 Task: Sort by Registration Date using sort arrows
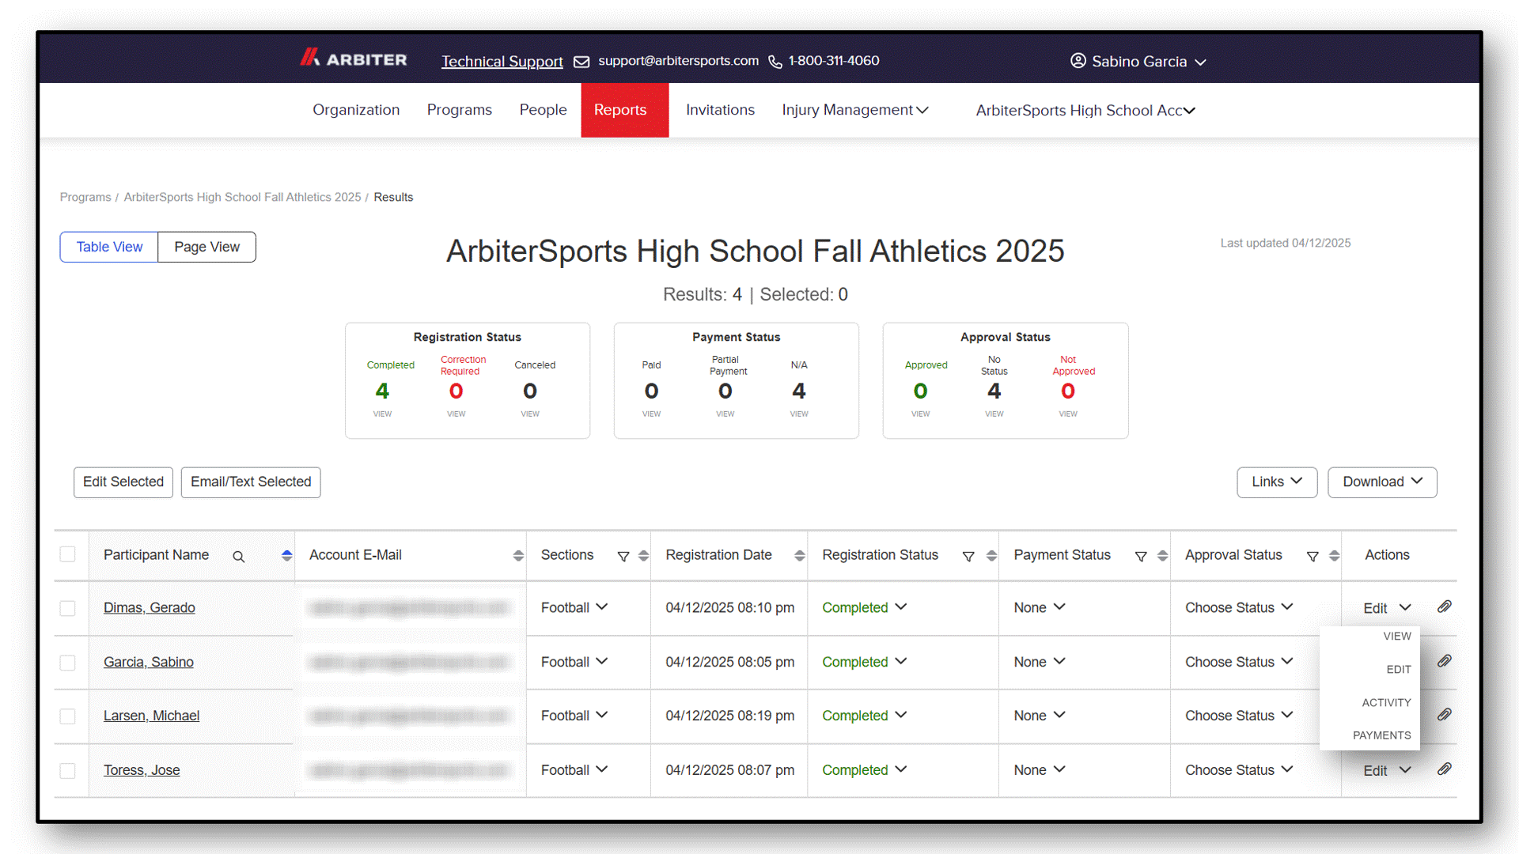[x=800, y=556]
